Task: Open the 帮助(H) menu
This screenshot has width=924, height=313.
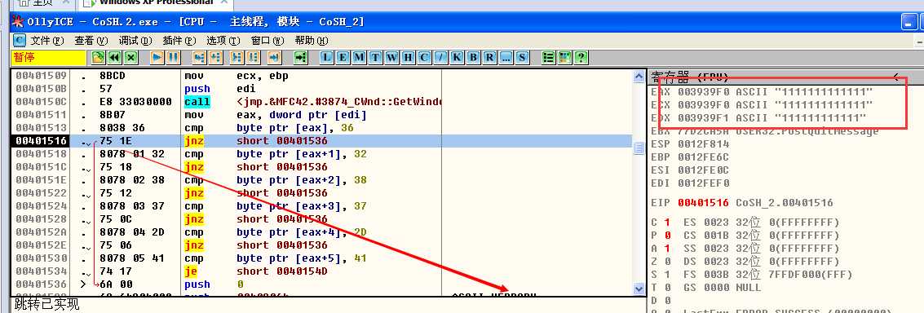Action: pyautogui.click(x=312, y=41)
